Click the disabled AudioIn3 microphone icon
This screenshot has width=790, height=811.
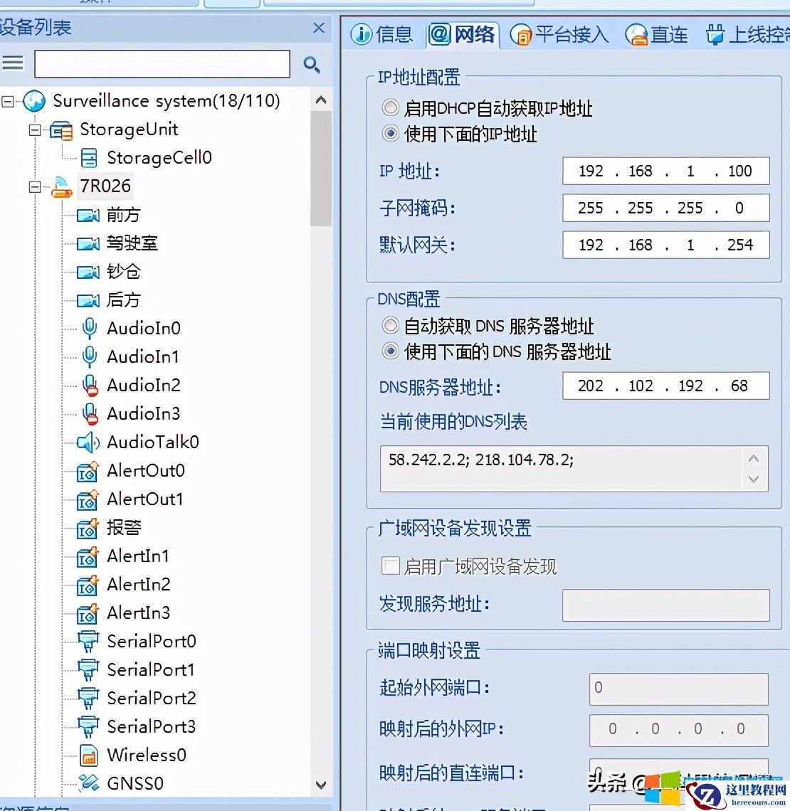click(x=90, y=414)
